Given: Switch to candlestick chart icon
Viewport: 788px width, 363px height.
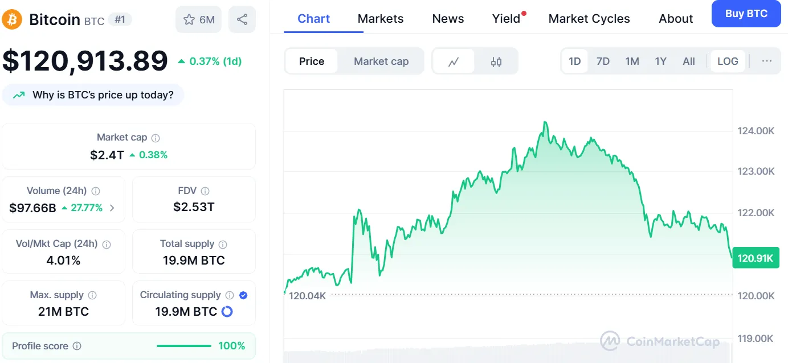Looking at the screenshot, I should tap(496, 61).
